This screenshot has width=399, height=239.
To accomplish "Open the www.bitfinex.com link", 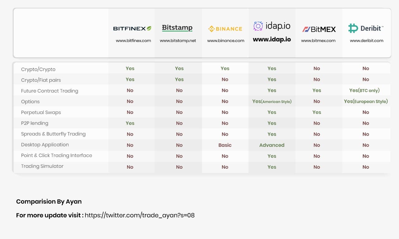I will (x=133, y=40).
